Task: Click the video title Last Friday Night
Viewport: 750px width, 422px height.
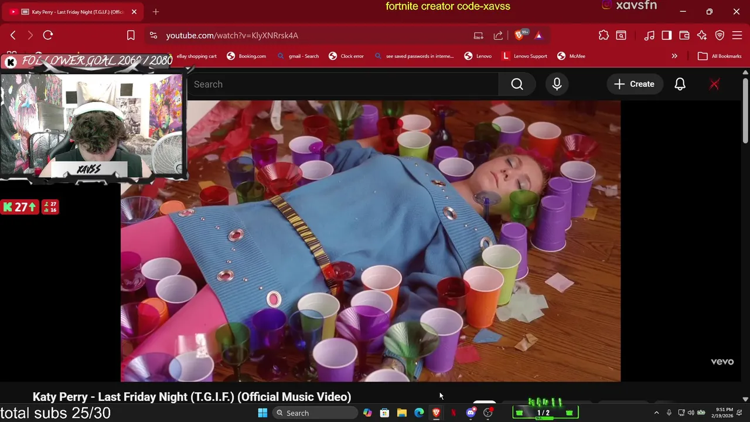Action: coord(192,397)
